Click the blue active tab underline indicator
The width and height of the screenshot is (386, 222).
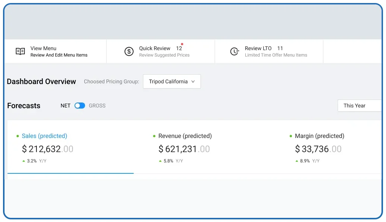(x=70, y=173)
